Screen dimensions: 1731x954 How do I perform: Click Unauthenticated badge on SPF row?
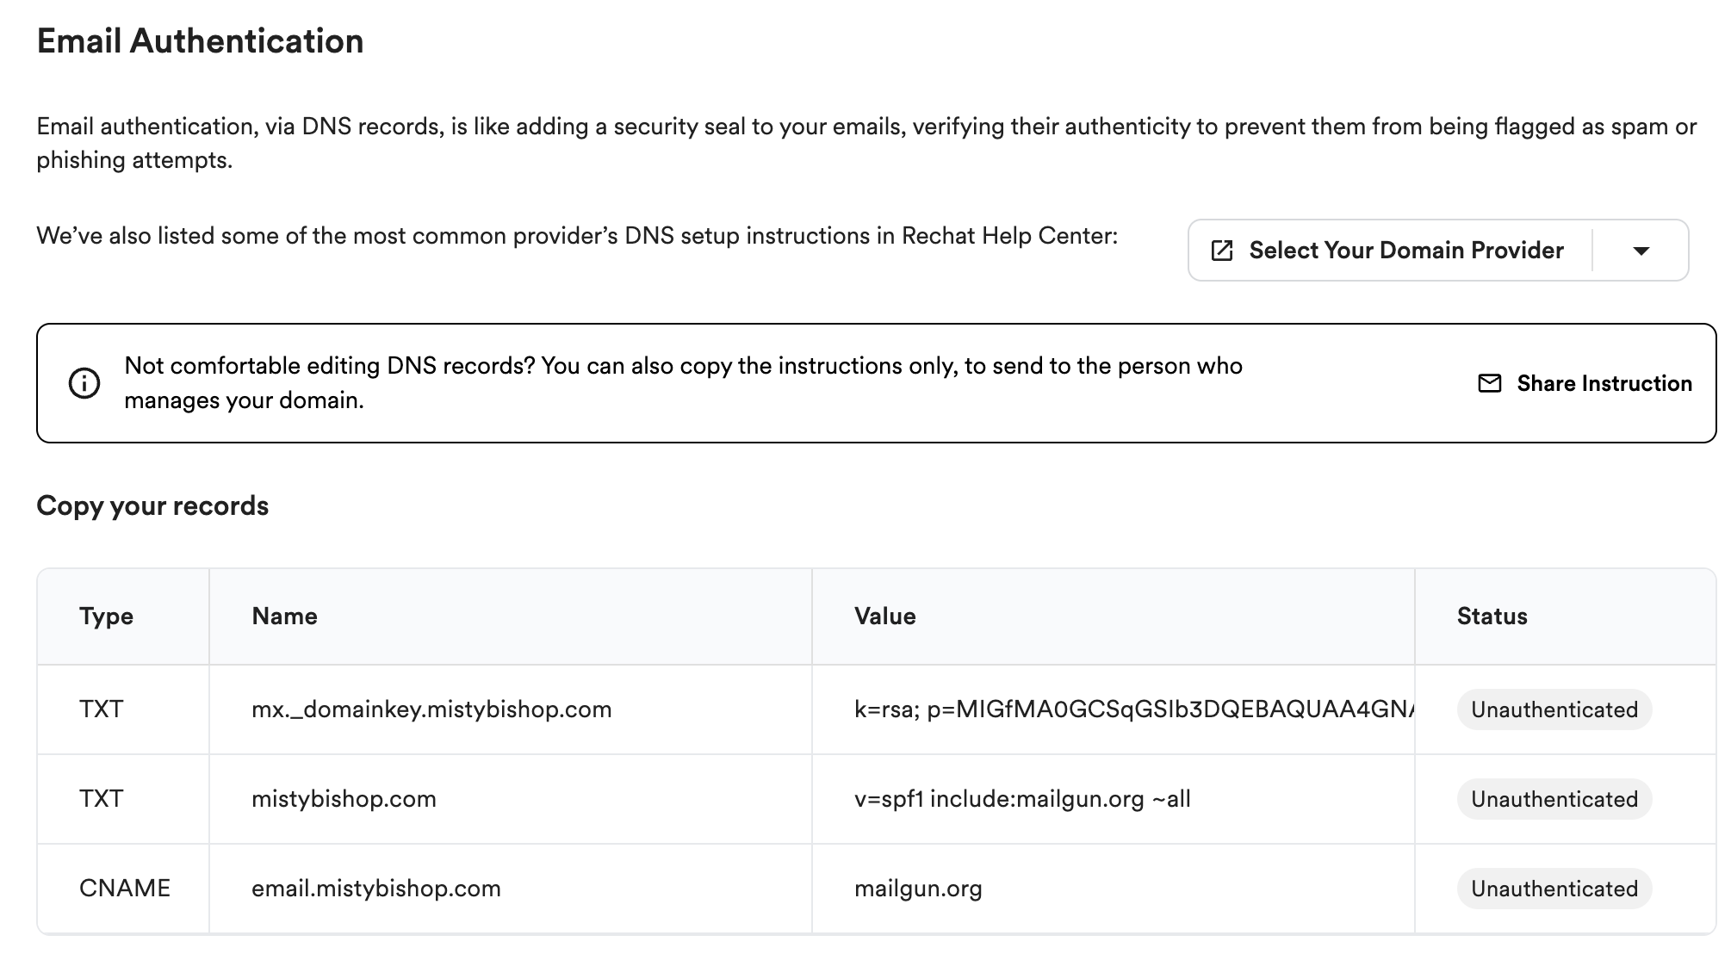pyautogui.click(x=1554, y=799)
